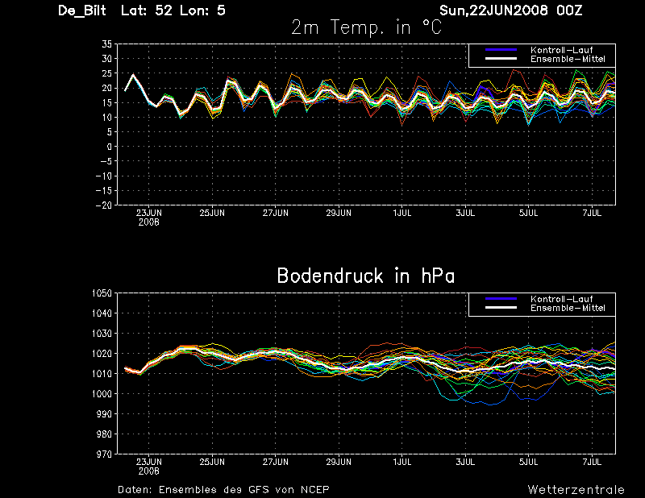The width and height of the screenshot is (645, 498).
Task: Click "Daten: Ensembles des GFS von NCEP" footer
Action: coord(223,489)
